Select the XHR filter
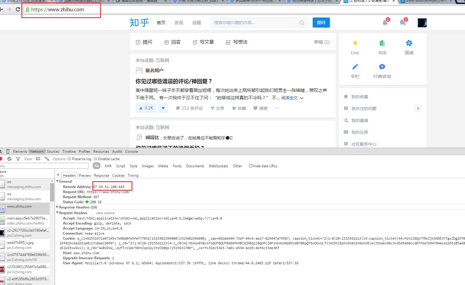 click(108, 166)
